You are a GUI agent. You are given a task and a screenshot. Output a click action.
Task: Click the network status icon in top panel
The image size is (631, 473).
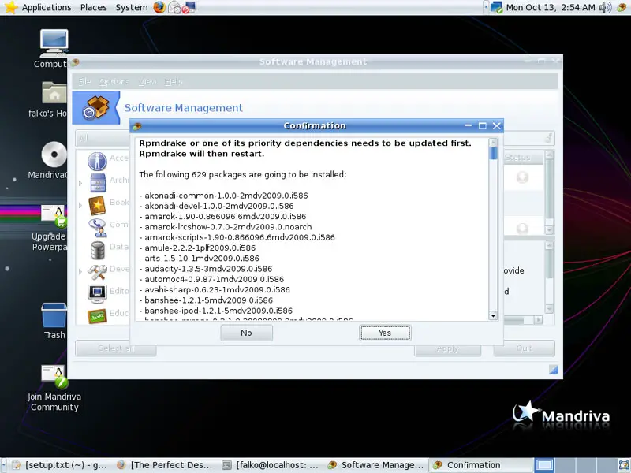click(496, 7)
